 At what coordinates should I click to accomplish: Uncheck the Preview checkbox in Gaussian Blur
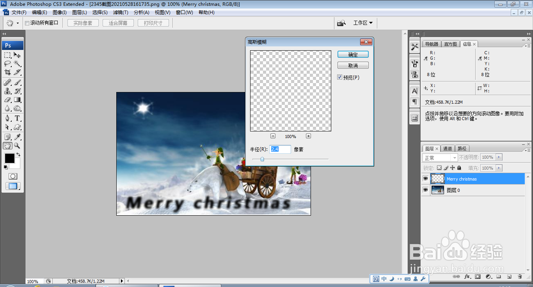pos(340,77)
